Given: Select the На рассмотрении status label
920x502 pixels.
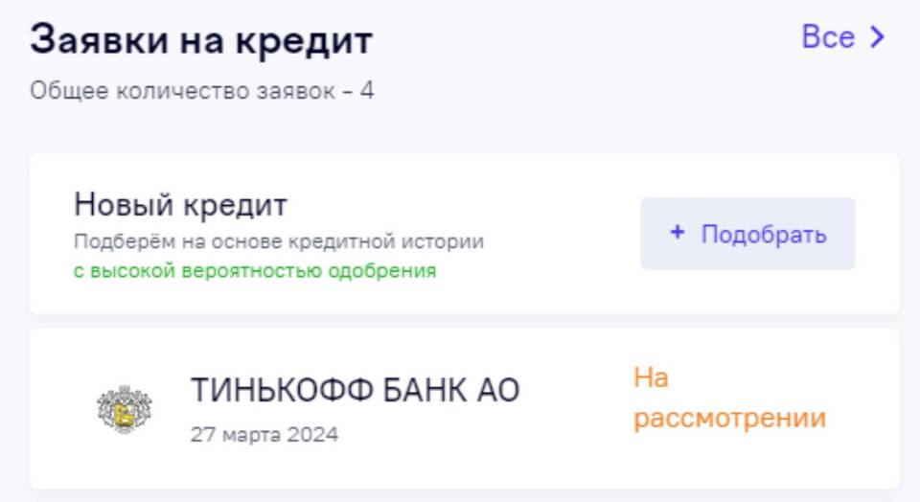Looking at the screenshot, I should (x=729, y=398).
